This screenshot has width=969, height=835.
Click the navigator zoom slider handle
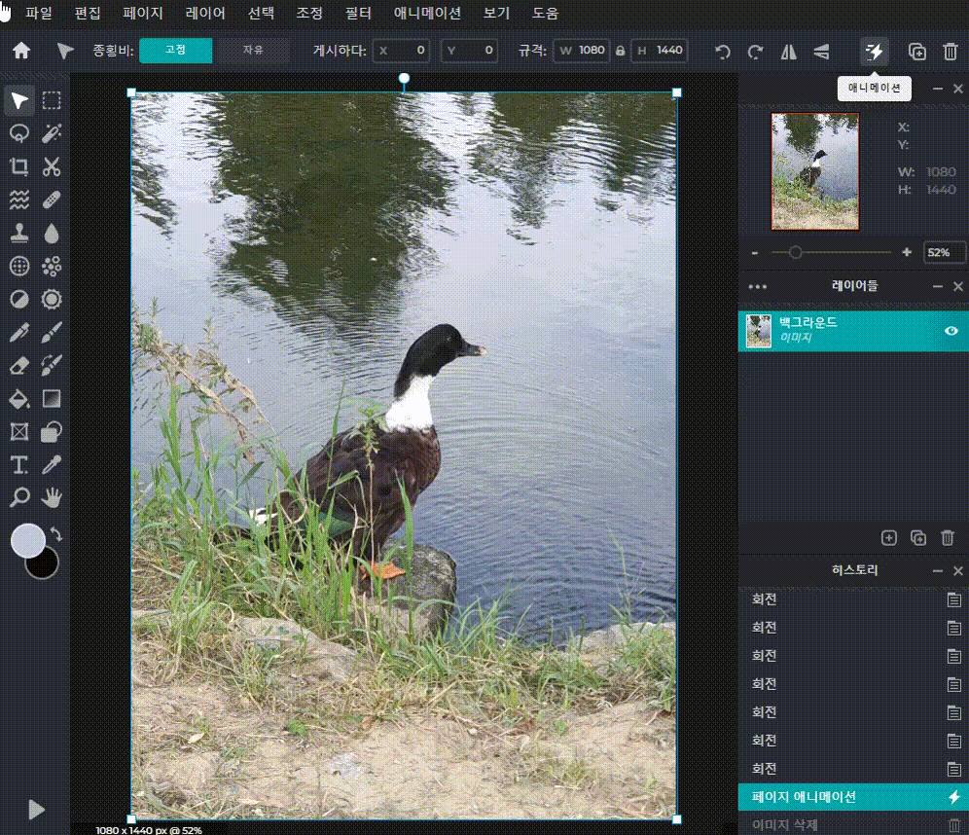796,252
